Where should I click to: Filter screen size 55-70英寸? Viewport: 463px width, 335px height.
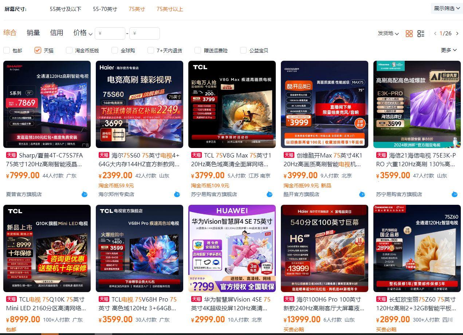pyautogui.click(x=105, y=9)
